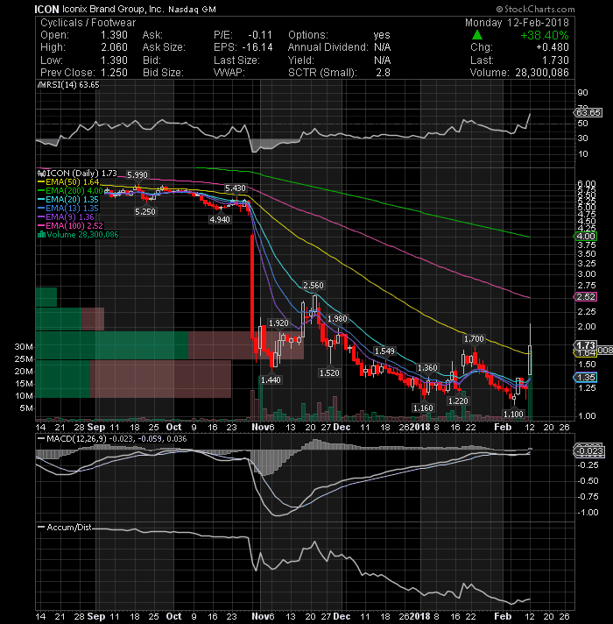Viewport: 613px width, 624px height.
Task: Click the Dec date label on main chart axis
Action: [x=342, y=427]
